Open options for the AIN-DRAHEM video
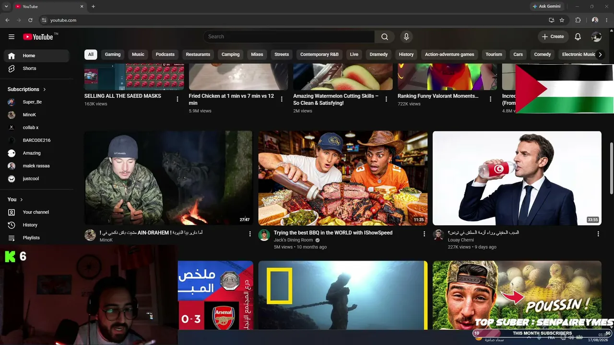This screenshot has width=614, height=345. (x=250, y=234)
